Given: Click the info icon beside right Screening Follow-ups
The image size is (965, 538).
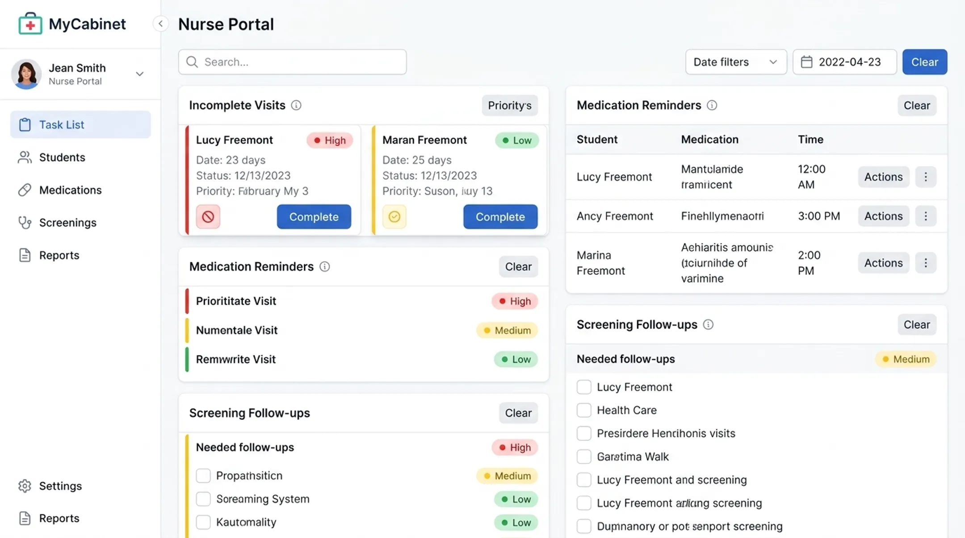Looking at the screenshot, I should pos(708,325).
